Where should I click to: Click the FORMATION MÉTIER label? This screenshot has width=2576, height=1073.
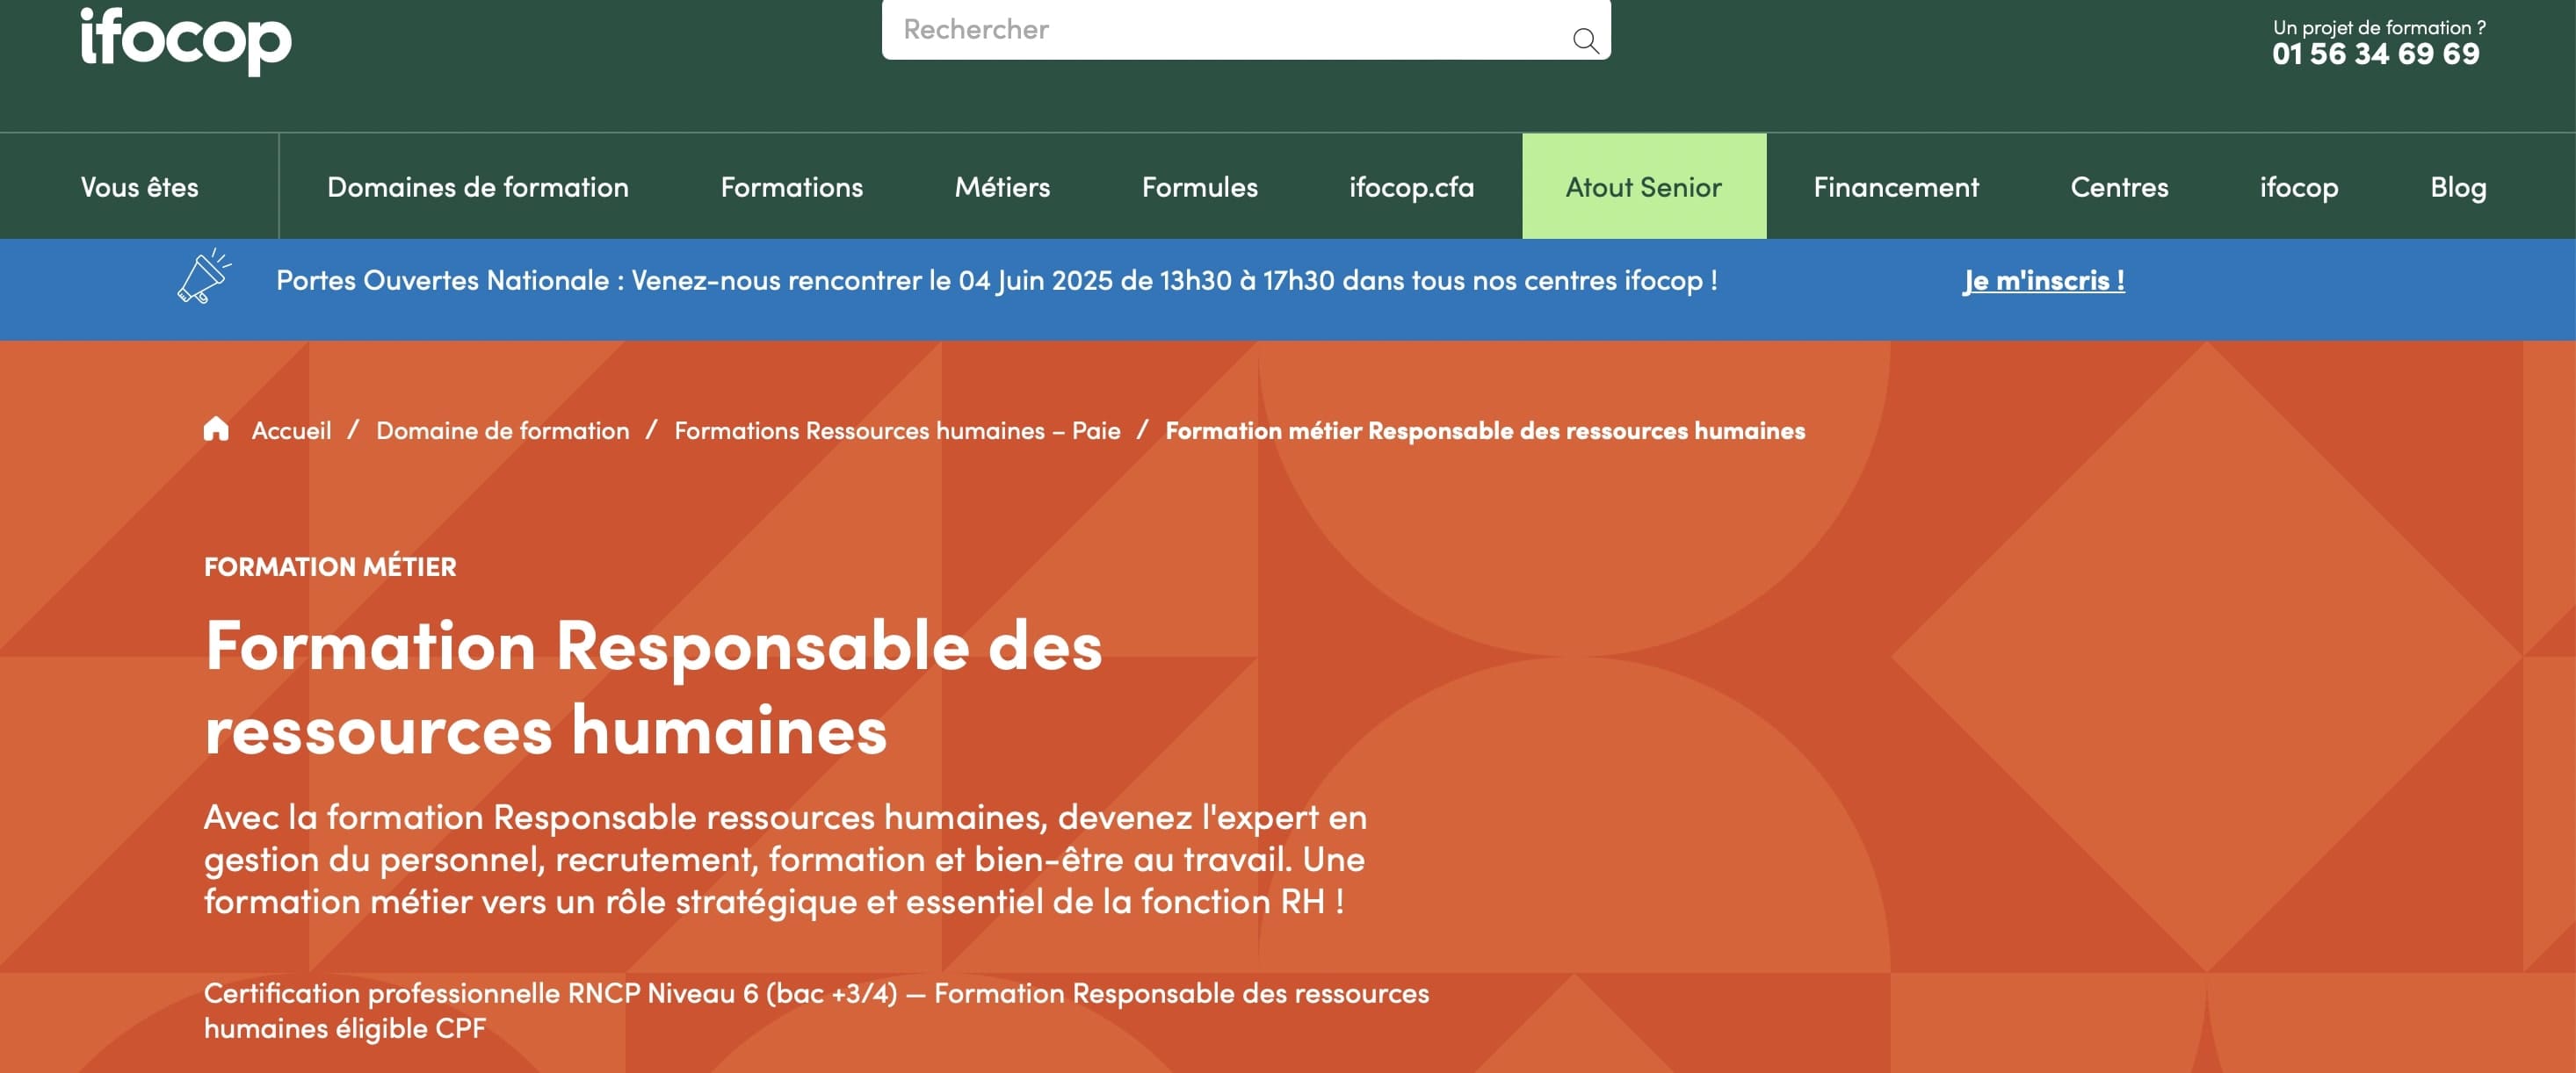[x=330, y=566]
